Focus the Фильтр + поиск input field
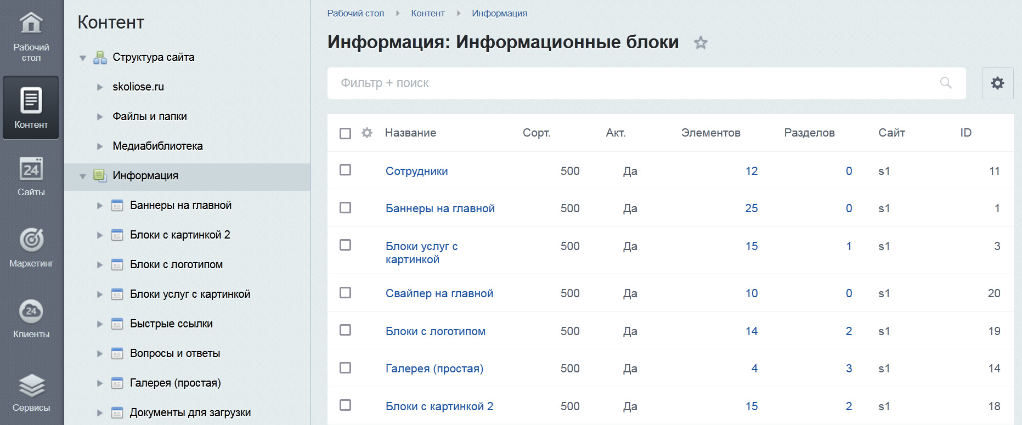 (631, 83)
